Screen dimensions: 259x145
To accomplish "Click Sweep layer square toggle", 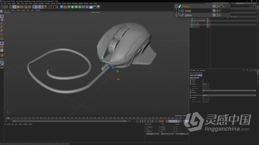I will [214, 6].
